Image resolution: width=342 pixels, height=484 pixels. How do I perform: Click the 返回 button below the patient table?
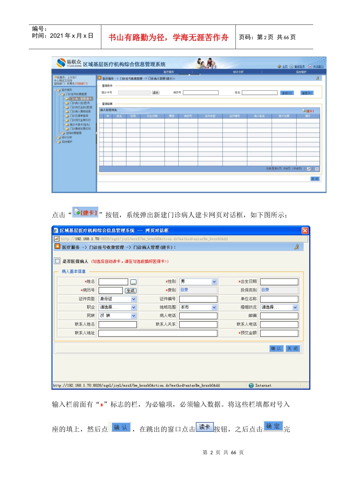[315, 179]
